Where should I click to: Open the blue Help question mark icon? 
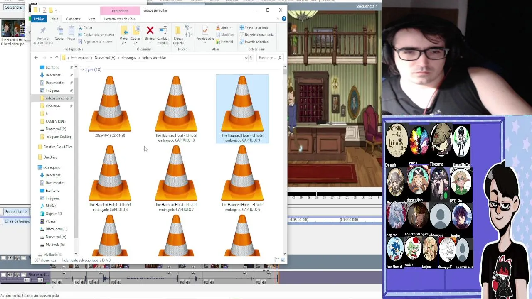click(284, 19)
